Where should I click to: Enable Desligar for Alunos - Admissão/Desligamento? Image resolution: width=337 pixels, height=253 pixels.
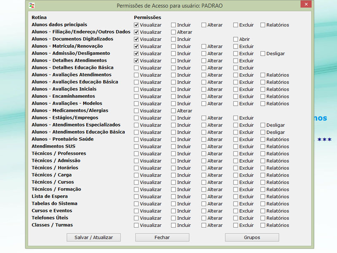click(x=263, y=54)
